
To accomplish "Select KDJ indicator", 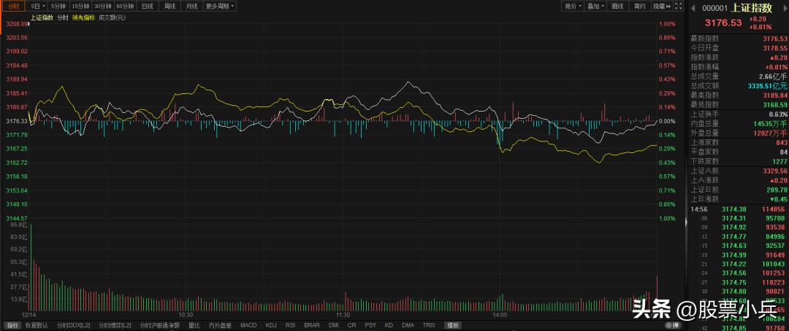I will pyautogui.click(x=271, y=325).
